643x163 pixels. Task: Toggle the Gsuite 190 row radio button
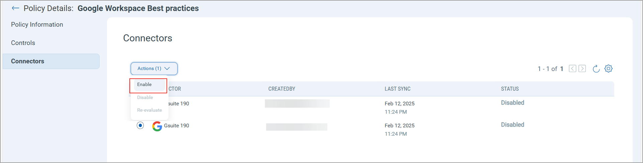[140, 126]
